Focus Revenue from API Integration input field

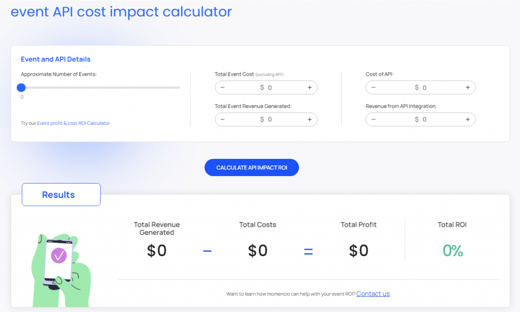pyautogui.click(x=421, y=120)
